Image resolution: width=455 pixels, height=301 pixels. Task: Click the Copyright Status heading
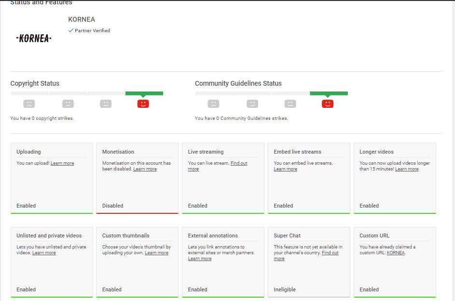point(35,83)
